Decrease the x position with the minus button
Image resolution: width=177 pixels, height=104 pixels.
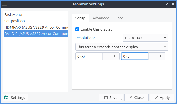(107, 56)
